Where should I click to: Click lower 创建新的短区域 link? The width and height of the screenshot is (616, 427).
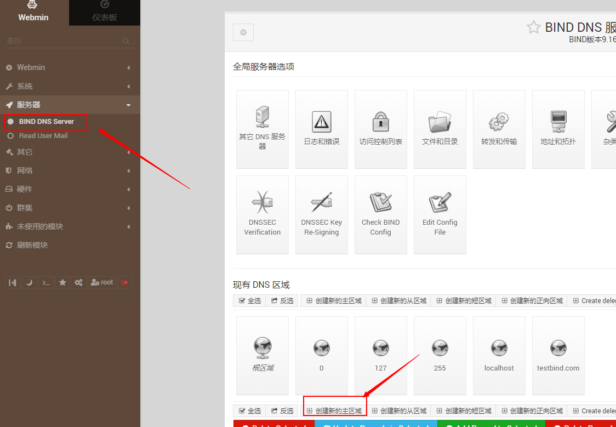coord(463,411)
